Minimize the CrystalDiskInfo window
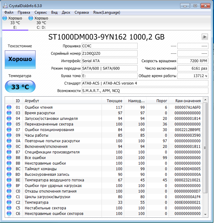This screenshot has height=223, width=214. tap(185, 6)
